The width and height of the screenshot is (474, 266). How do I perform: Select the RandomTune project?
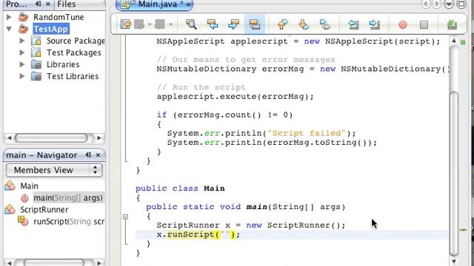tap(59, 17)
